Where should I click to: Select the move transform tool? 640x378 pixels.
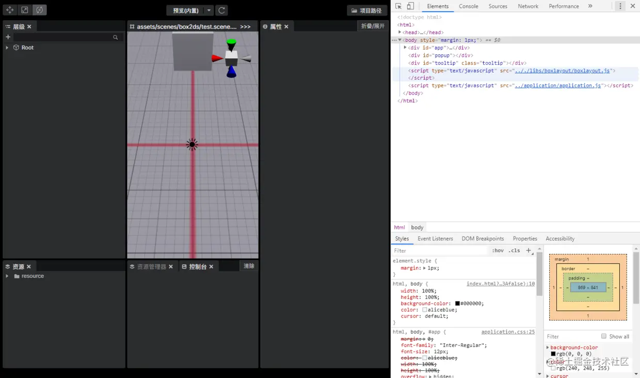pos(10,10)
